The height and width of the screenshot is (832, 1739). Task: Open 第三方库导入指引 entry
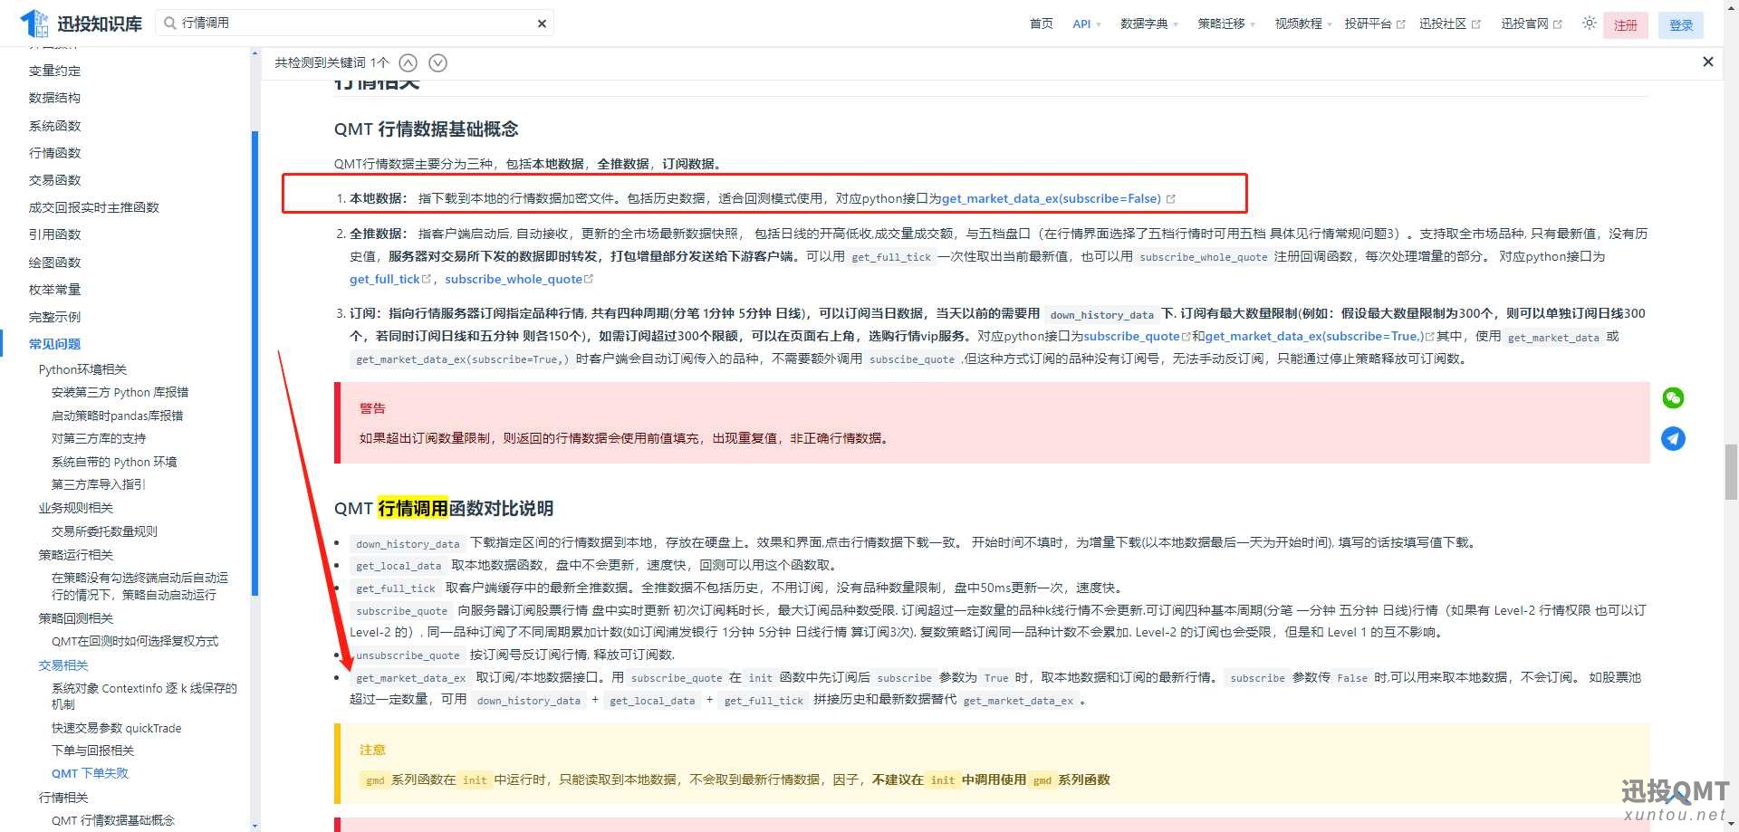pos(98,484)
